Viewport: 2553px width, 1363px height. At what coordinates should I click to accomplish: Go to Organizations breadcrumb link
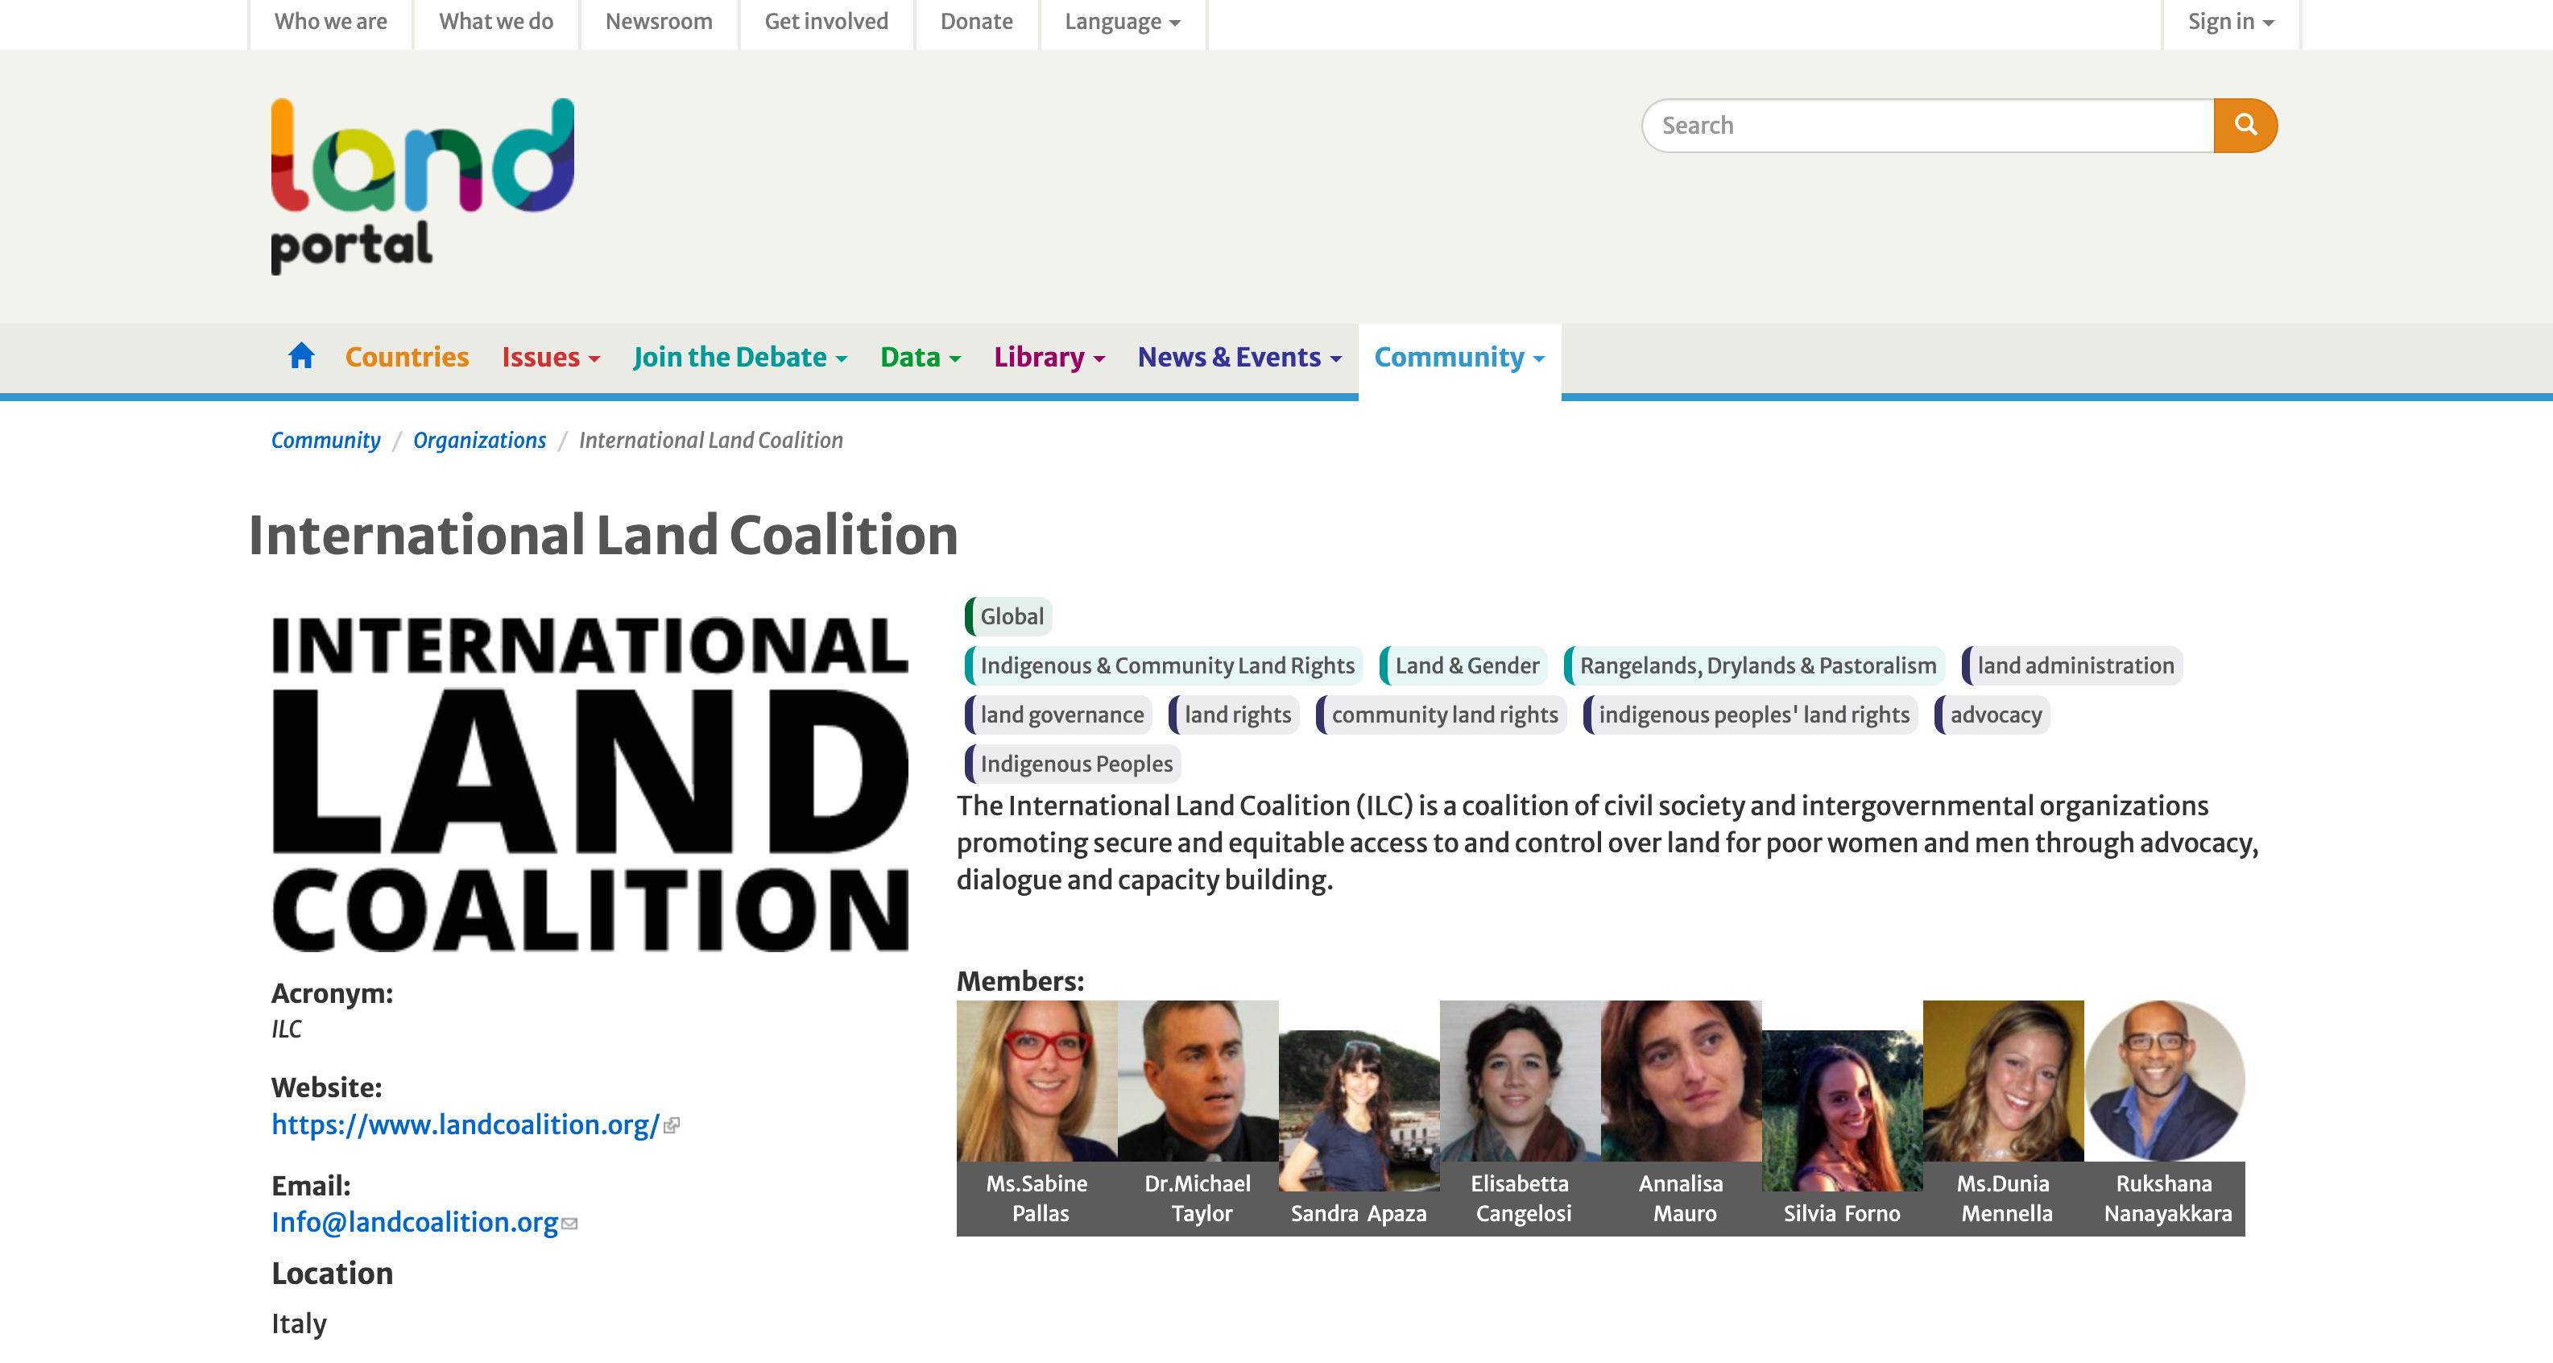click(480, 440)
